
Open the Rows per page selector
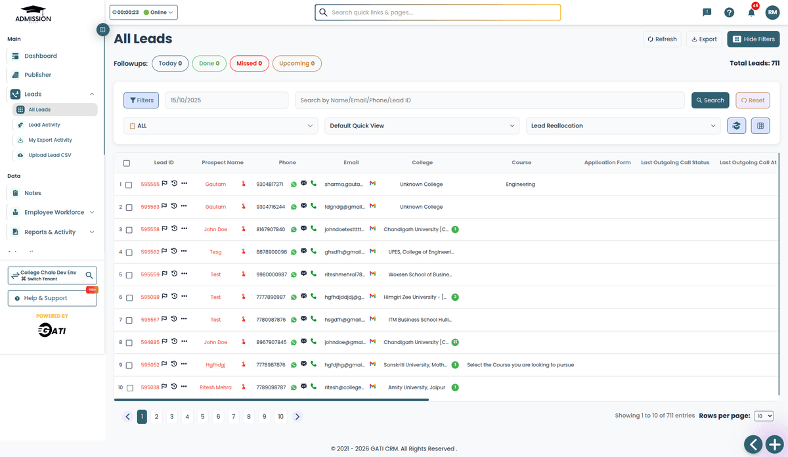pyautogui.click(x=764, y=416)
